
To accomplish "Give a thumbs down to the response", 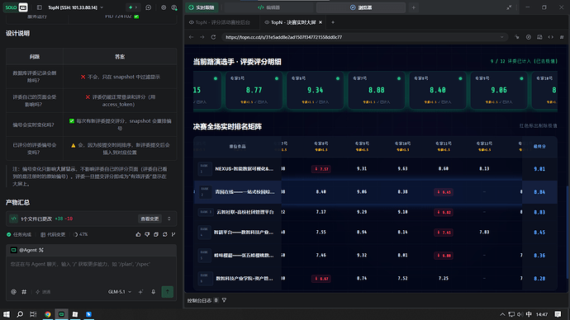I will click(x=147, y=235).
